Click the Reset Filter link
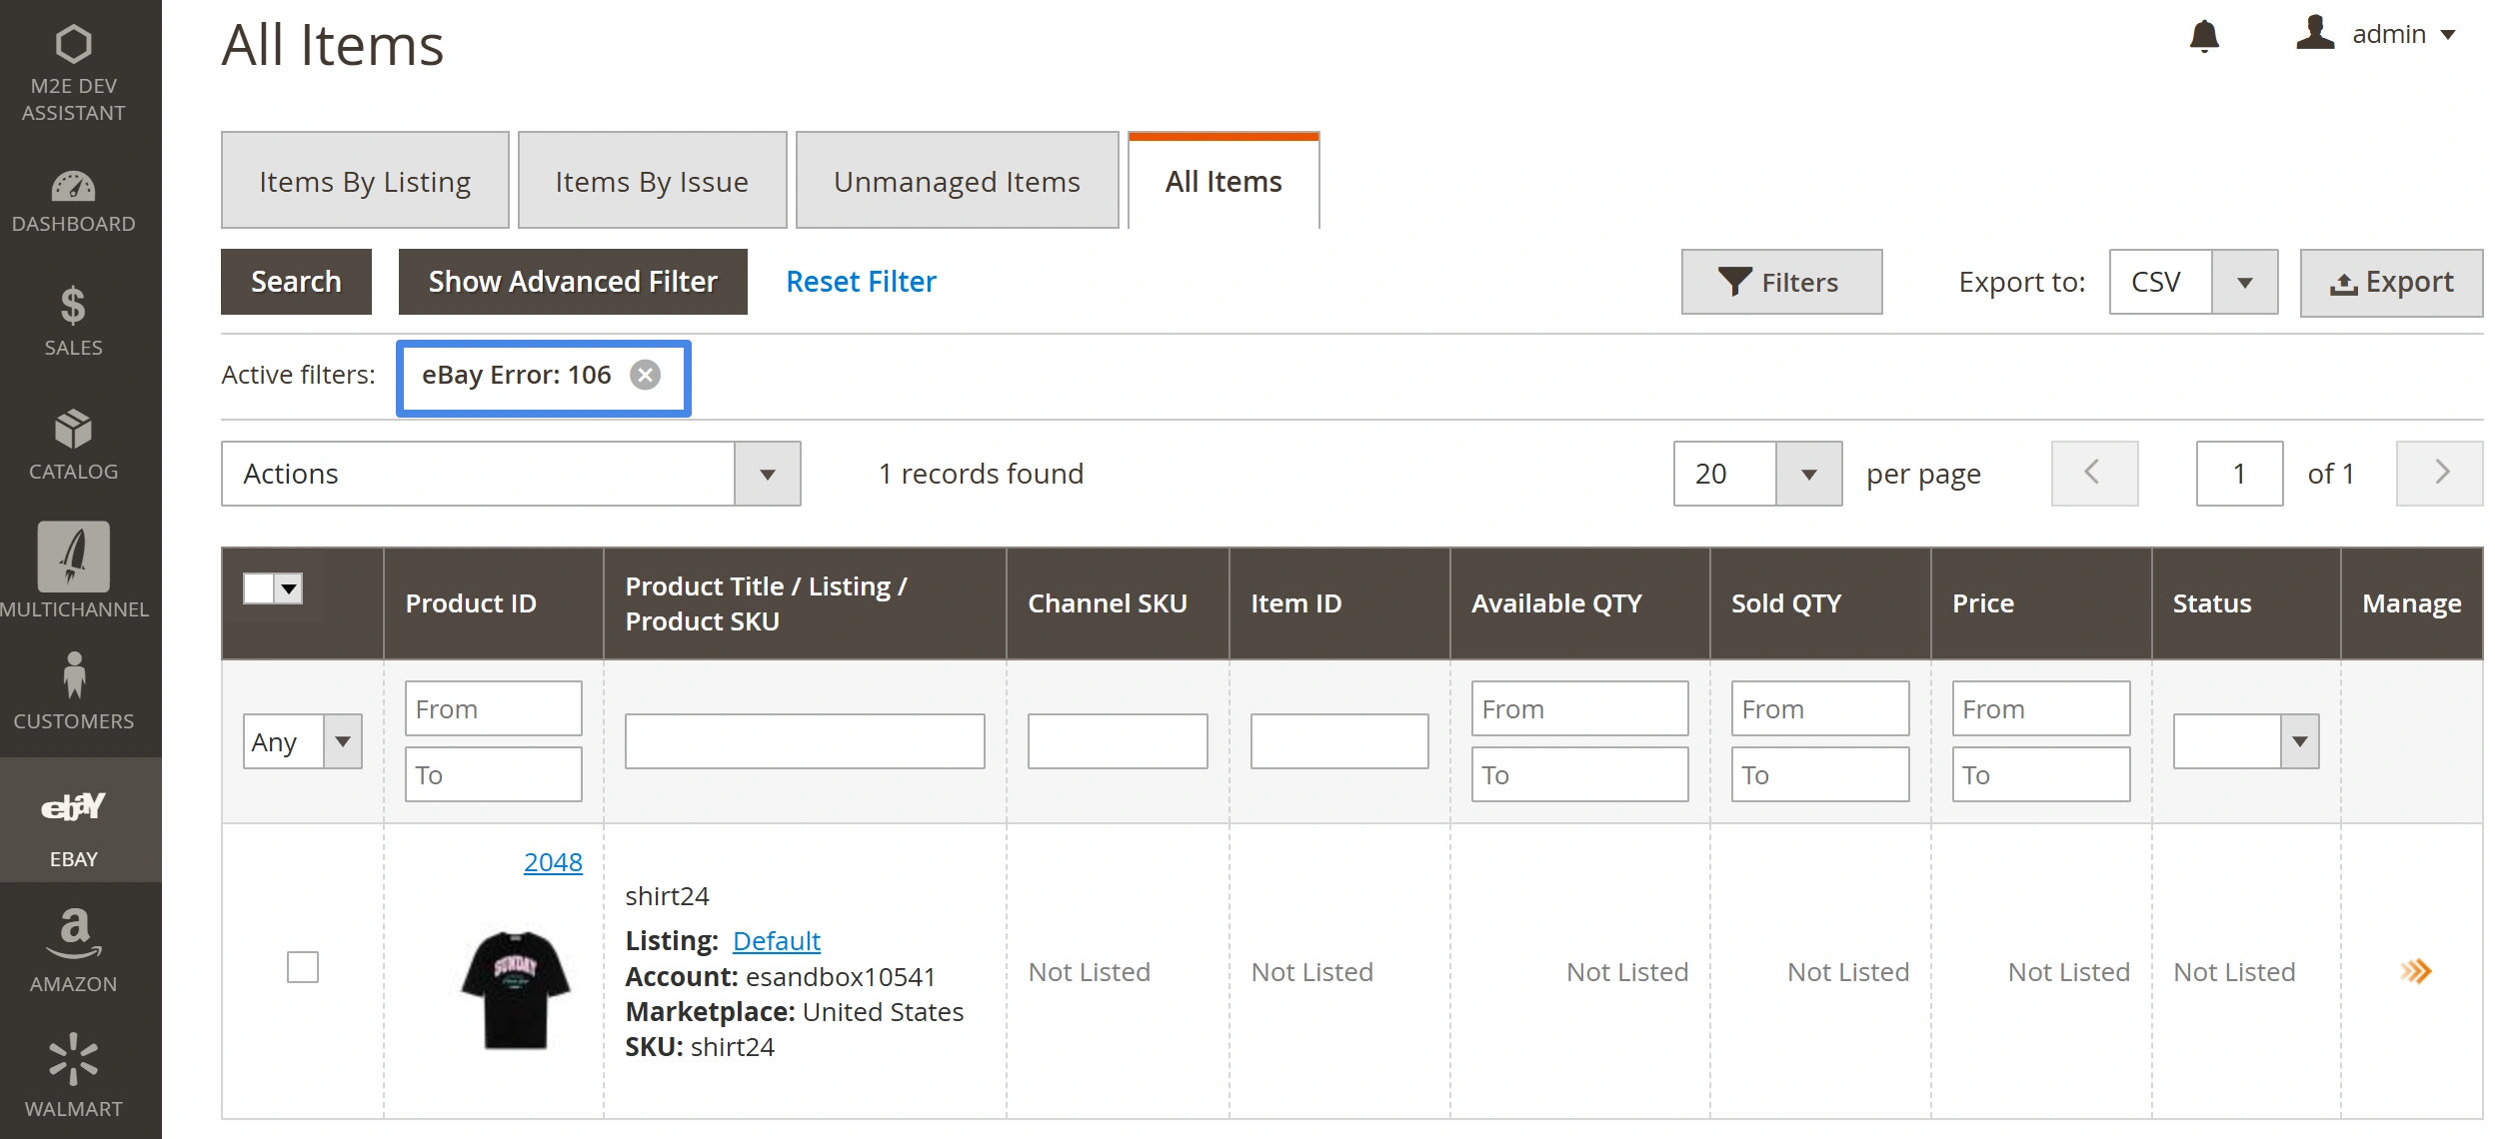Screen dimensions: 2495x1139 (x=861, y=282)
